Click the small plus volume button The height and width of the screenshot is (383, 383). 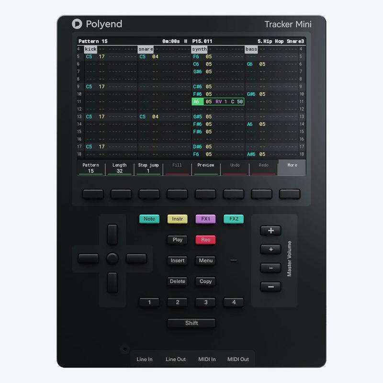pyautogui.click(x=270, y=249)
